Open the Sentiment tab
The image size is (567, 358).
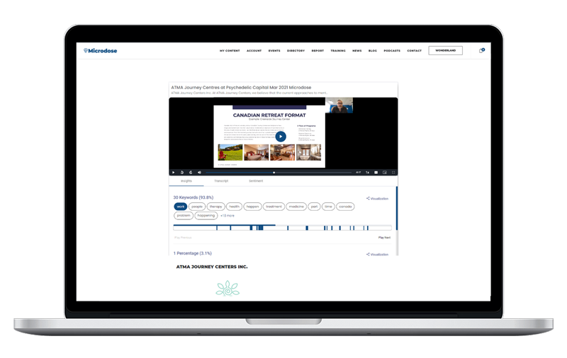click(x=256, y=181)
